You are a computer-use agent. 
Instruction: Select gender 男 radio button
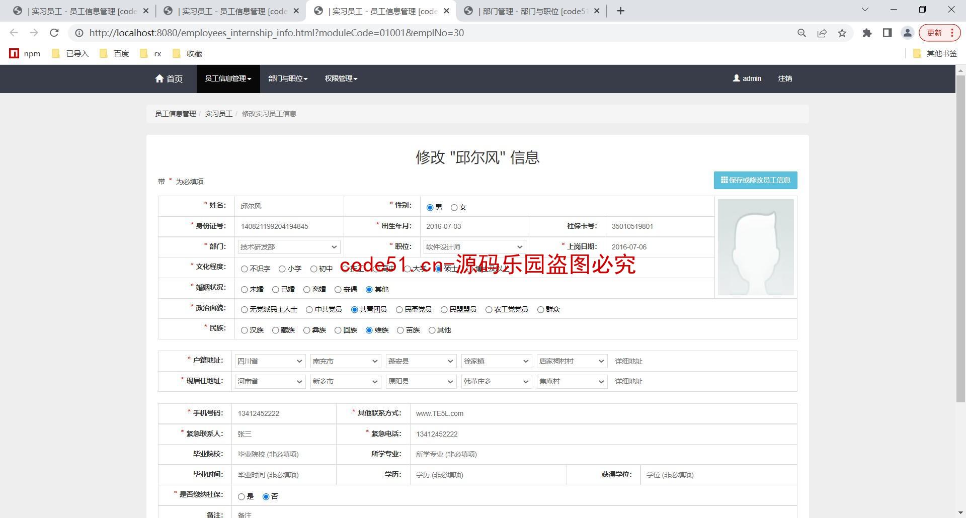click(x=430, y=207)
